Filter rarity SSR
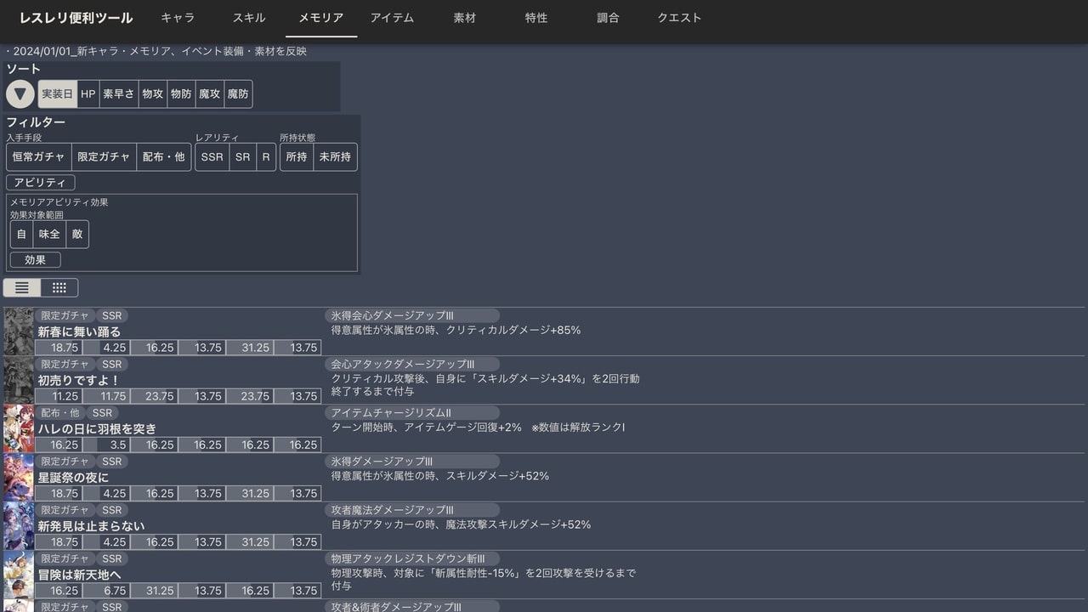This screenshot has width=1088, height=612. pos(212,157)
